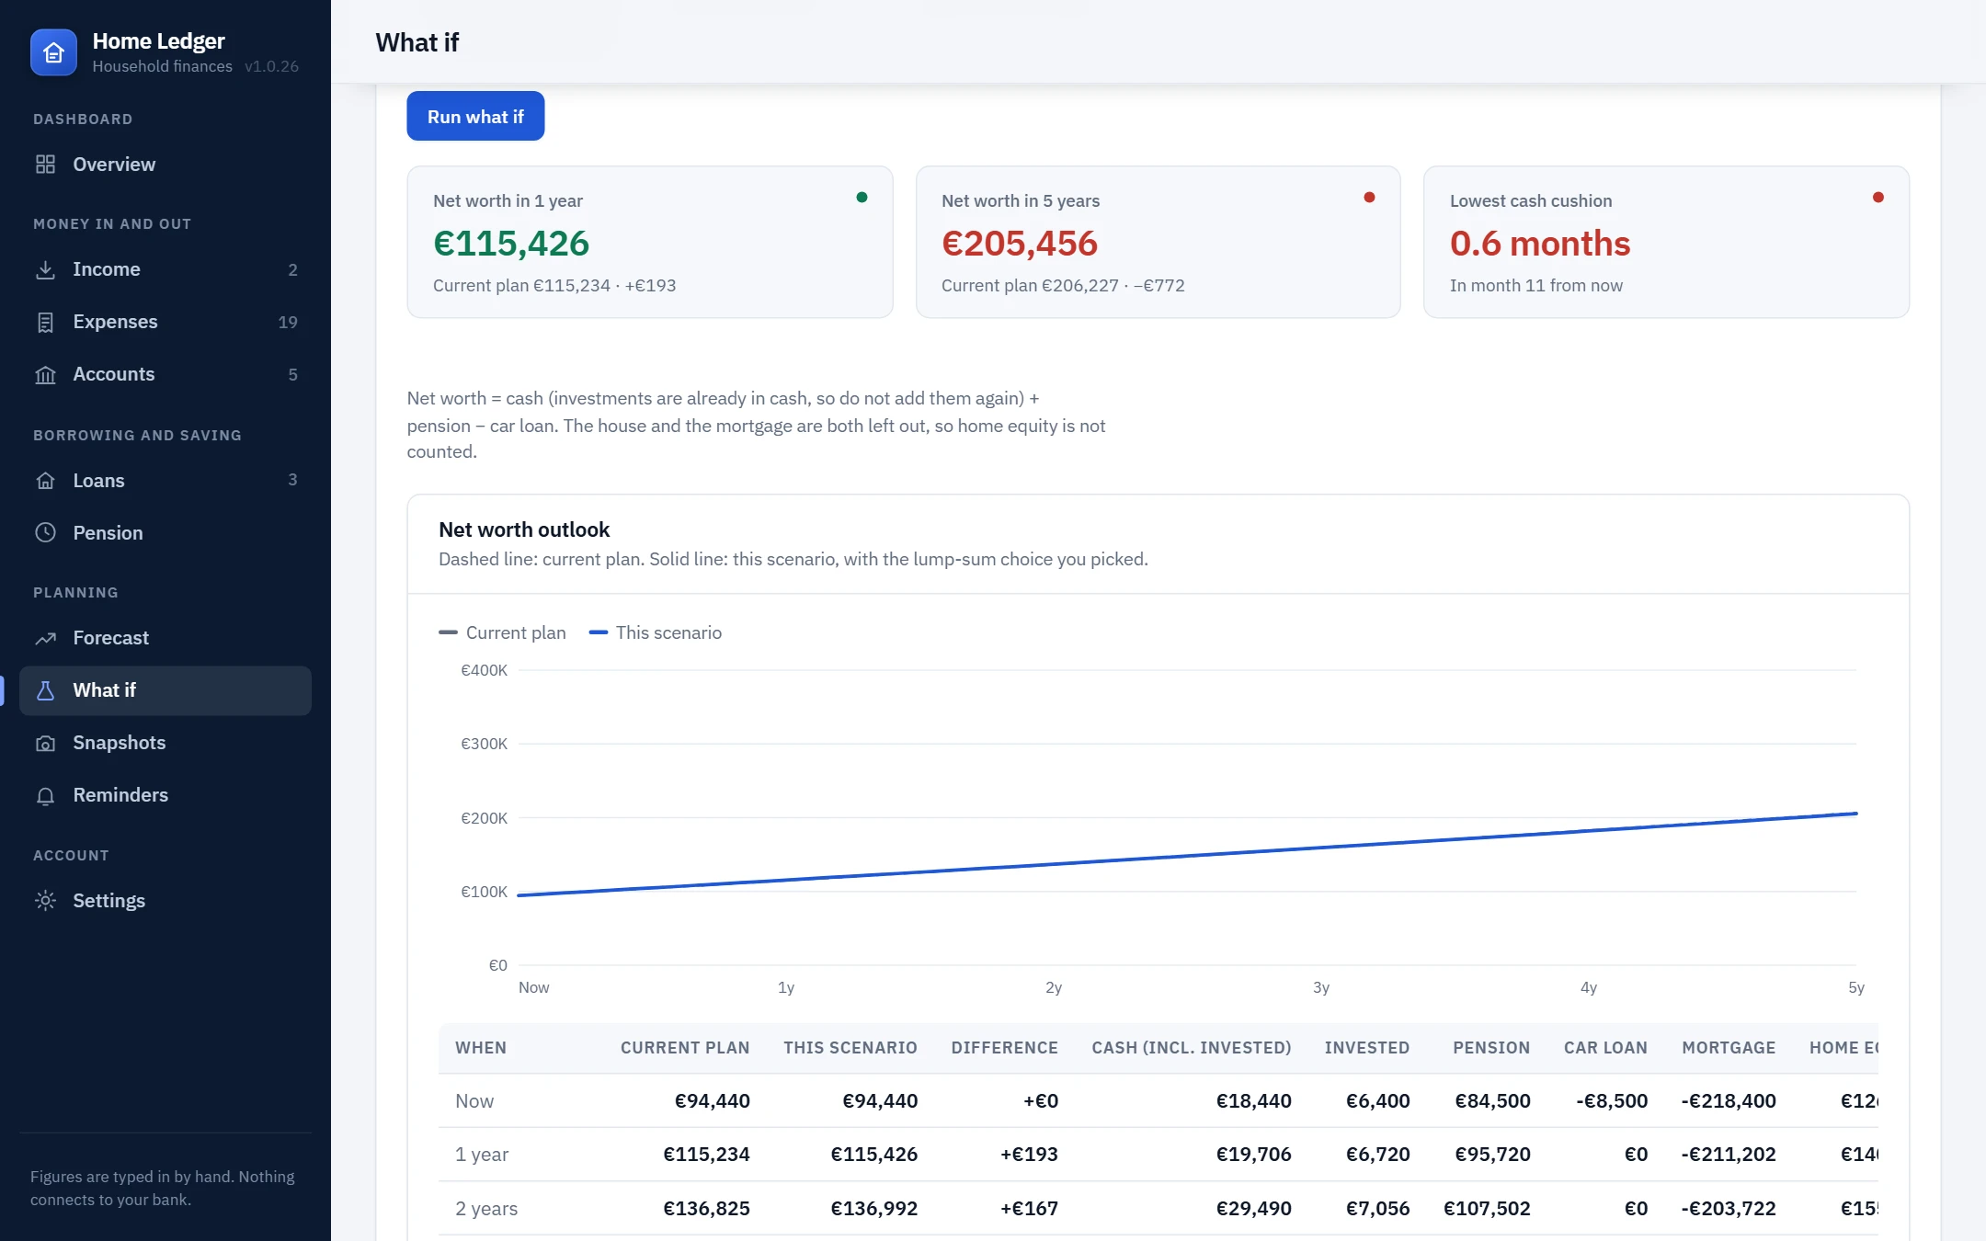Viewport: 1986px width, 1241px height.
Task: Click the Lowest cash cushion card
Action: 1666,242
